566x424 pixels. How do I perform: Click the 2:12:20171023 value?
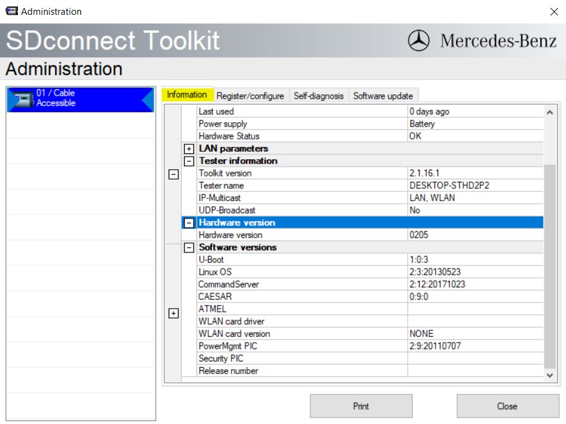pyautogui.click(x=437, y=284)
